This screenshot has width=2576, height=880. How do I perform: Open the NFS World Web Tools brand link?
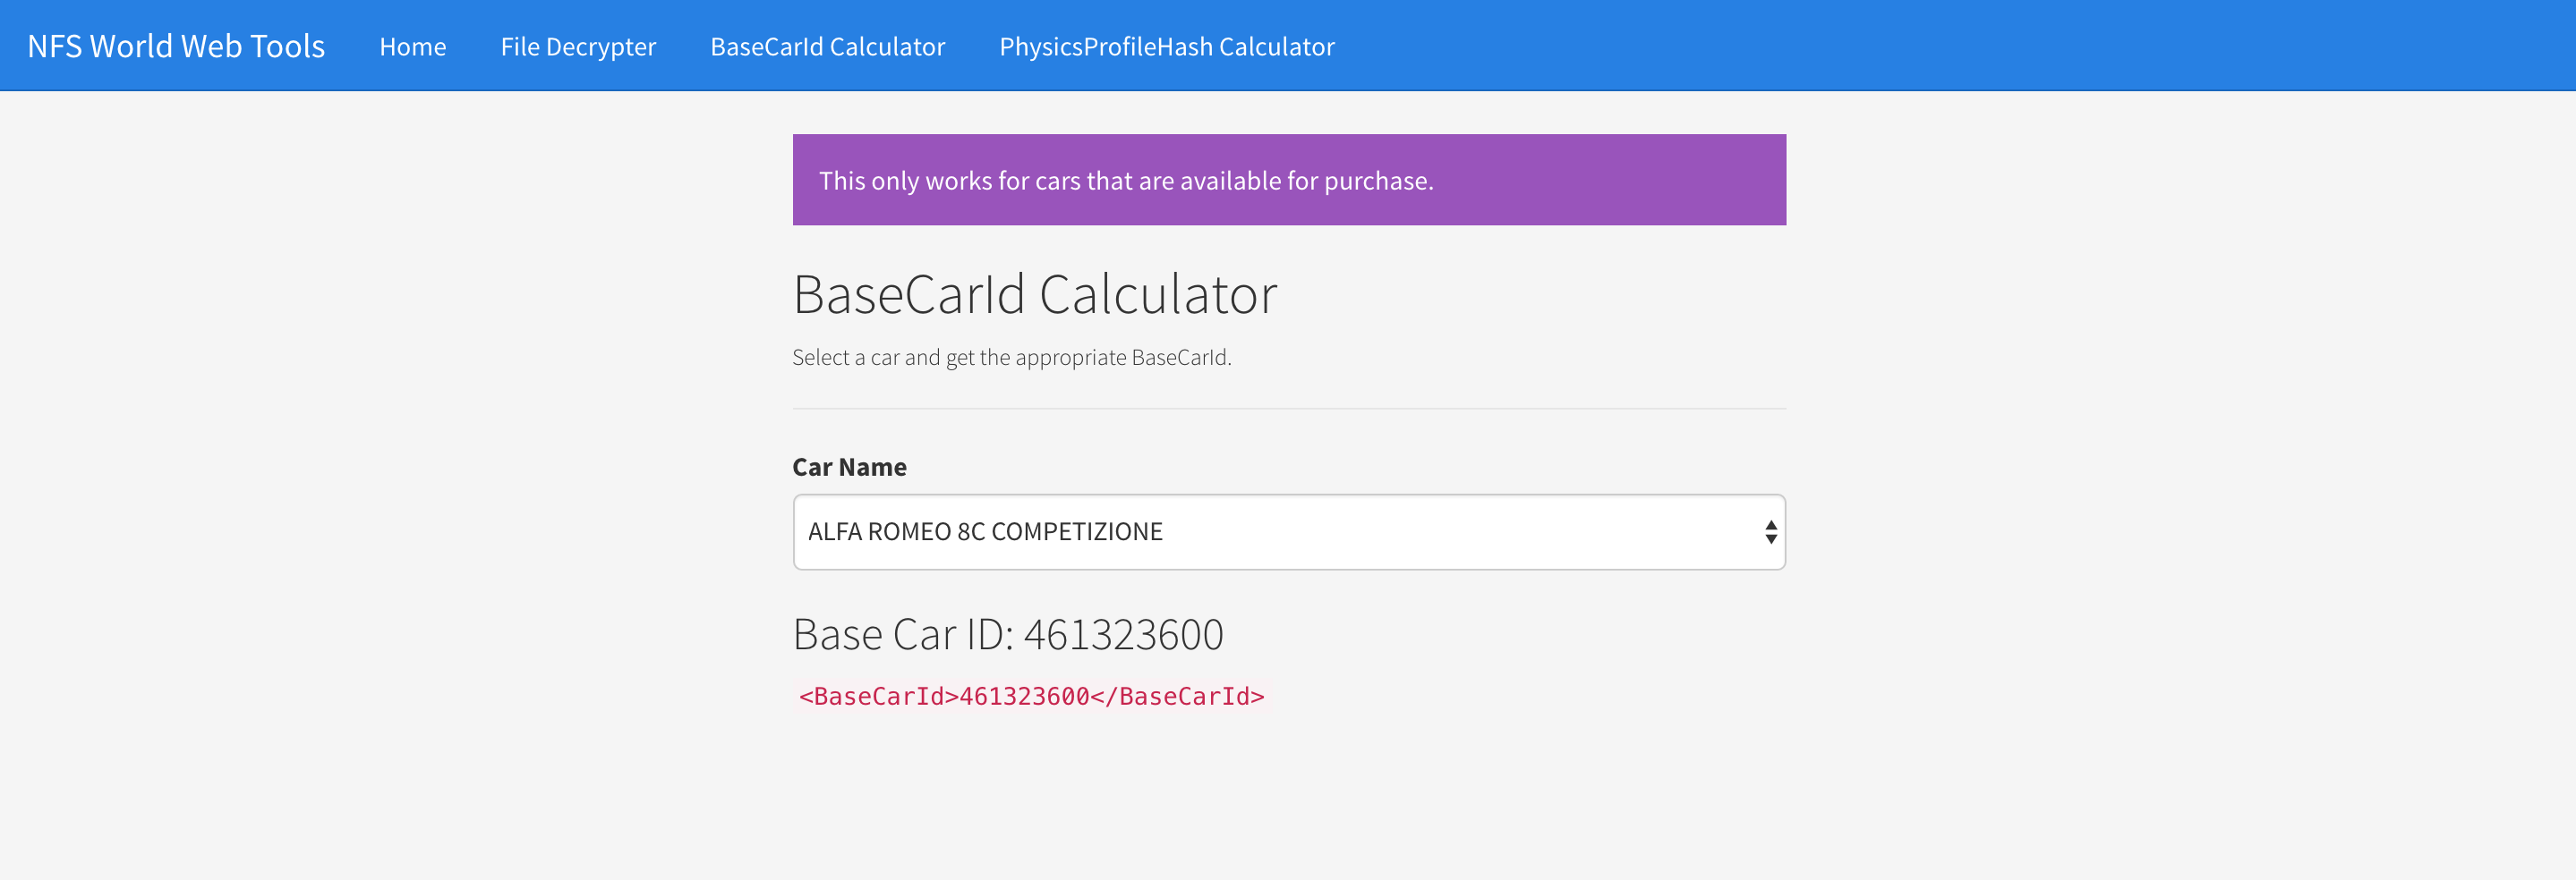point(176,46)
